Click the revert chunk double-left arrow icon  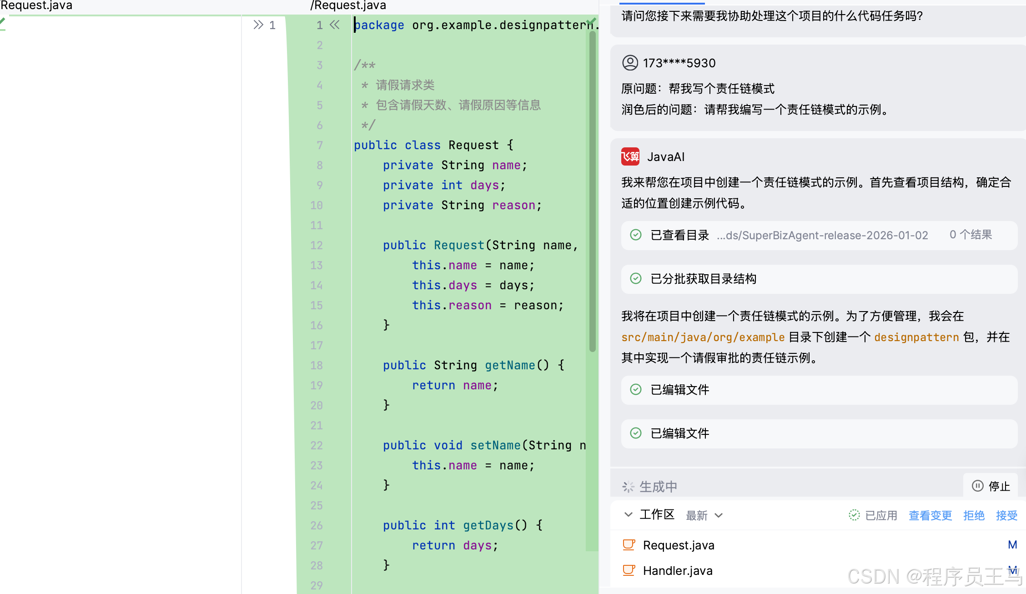[335, 25]
